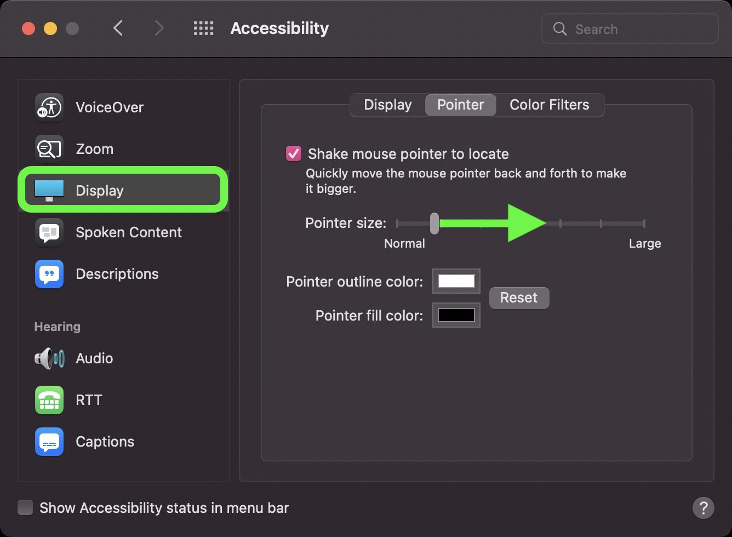The width and height of the screenshot is (732, 537).
Task: Click the Display monitor icon
Action: tap(49, 191)
